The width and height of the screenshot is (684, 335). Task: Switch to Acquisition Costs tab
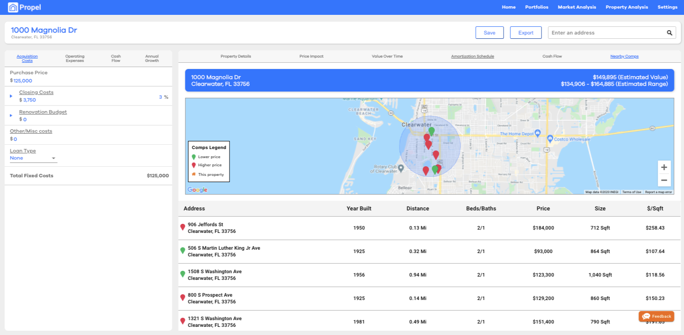[27, 58]
